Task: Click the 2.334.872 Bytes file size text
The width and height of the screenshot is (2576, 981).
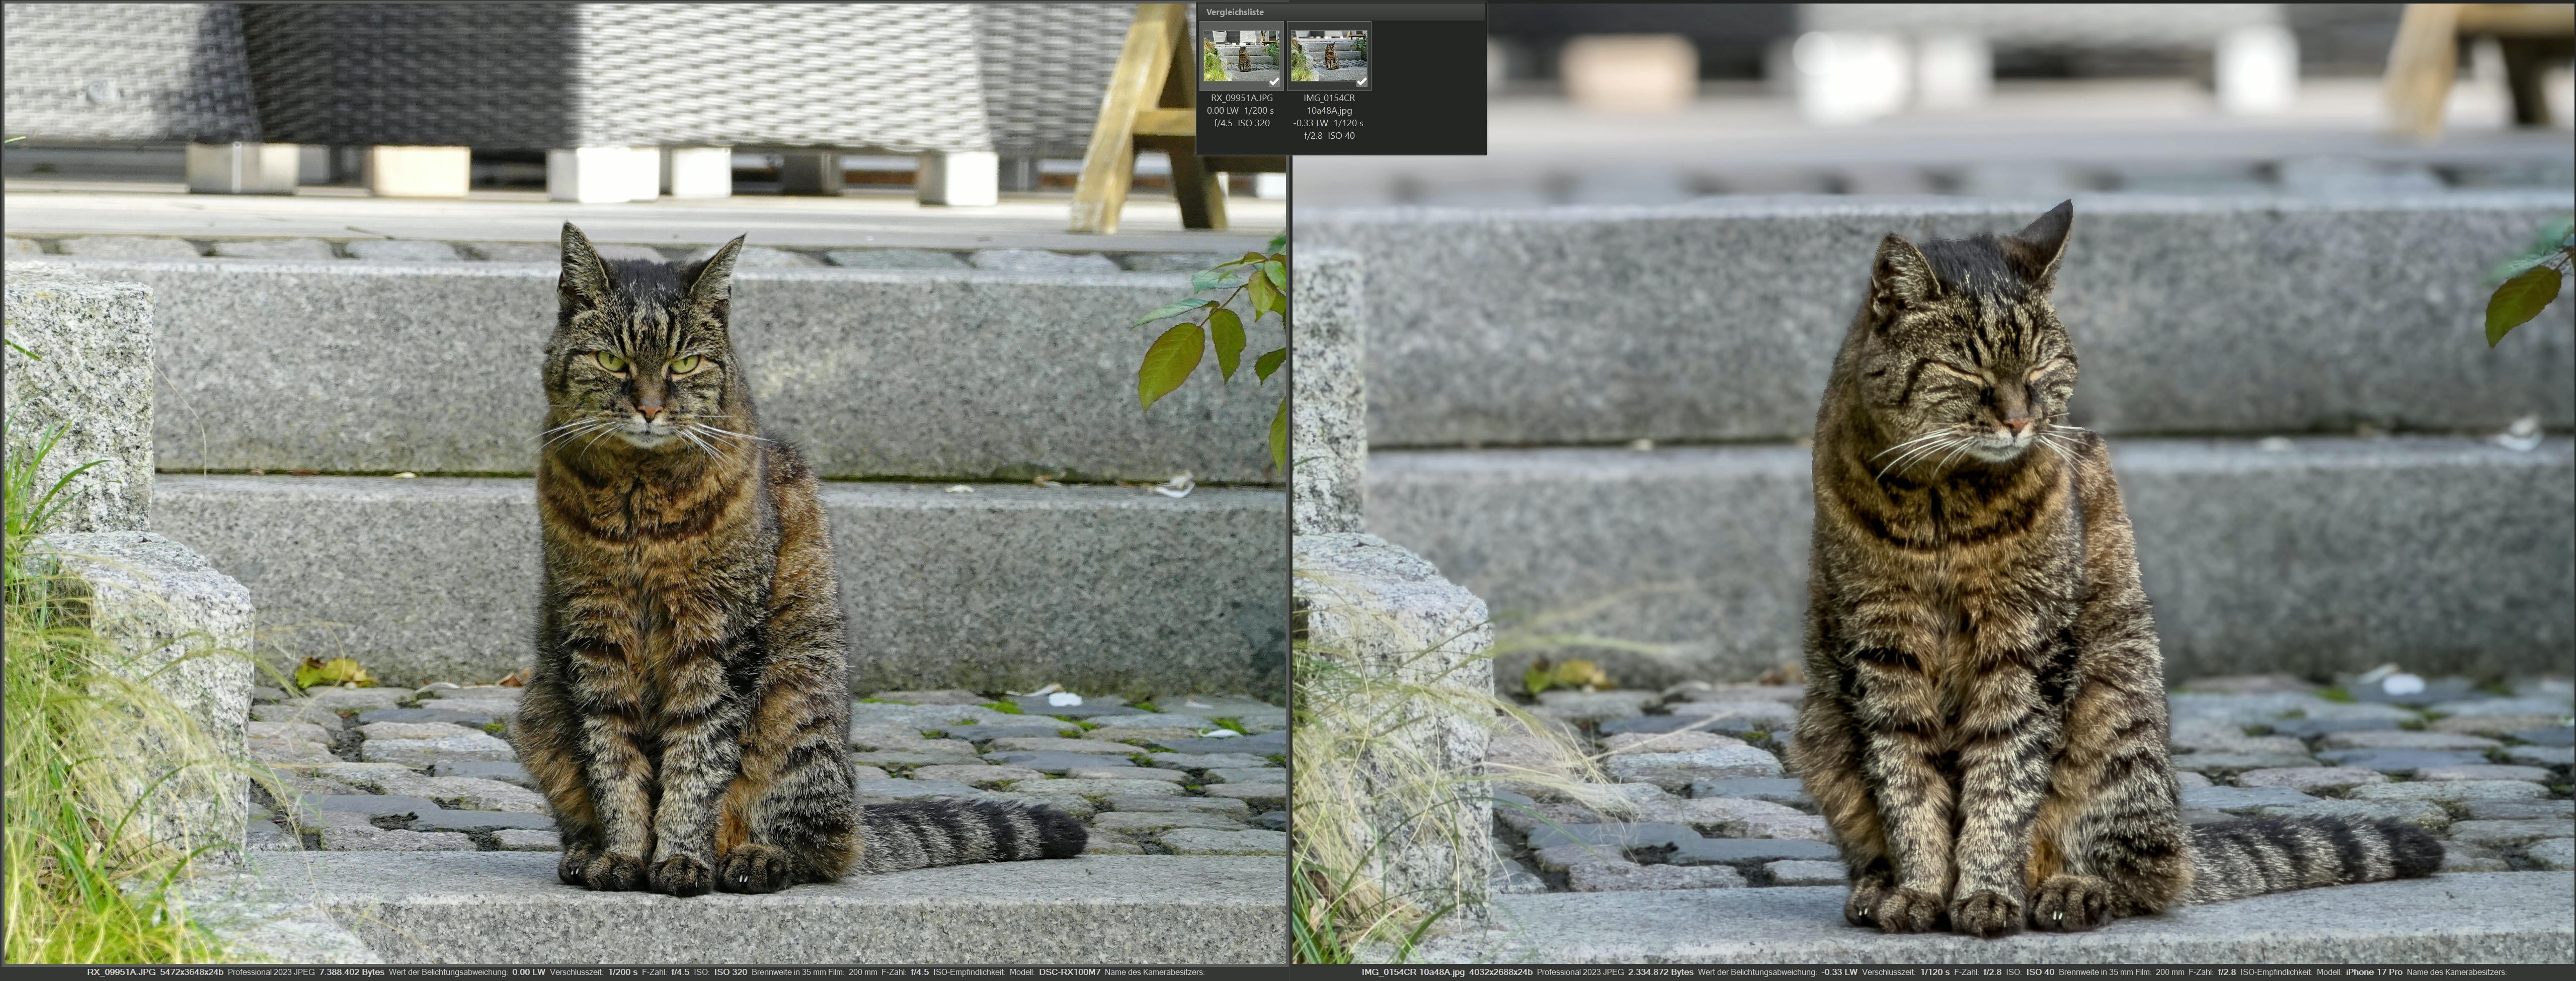Action: point(1660,972)
